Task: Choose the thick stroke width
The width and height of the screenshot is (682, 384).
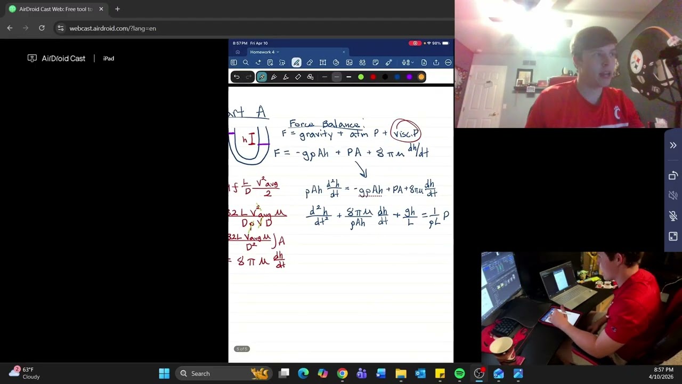Action: [348, 77]
